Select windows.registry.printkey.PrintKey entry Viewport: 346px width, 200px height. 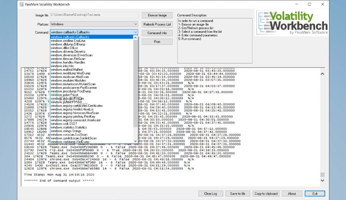coord(91,117)
